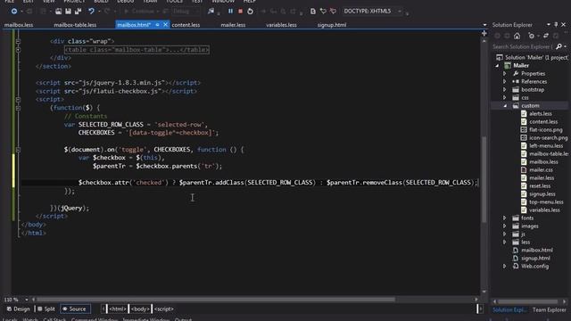The width and height of the screenshot is (571, 321).
Task: Collapse the custom folder
Action: point(505,105)
